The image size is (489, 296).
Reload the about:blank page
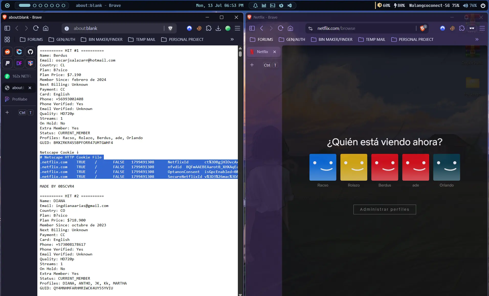tap(36, 28)
